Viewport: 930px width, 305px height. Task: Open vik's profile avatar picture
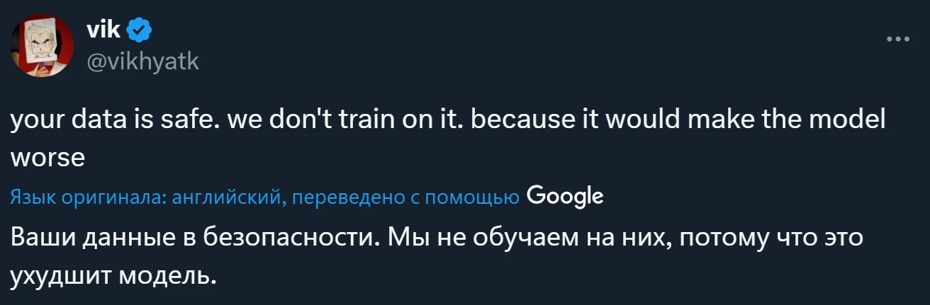coord(42,45)
